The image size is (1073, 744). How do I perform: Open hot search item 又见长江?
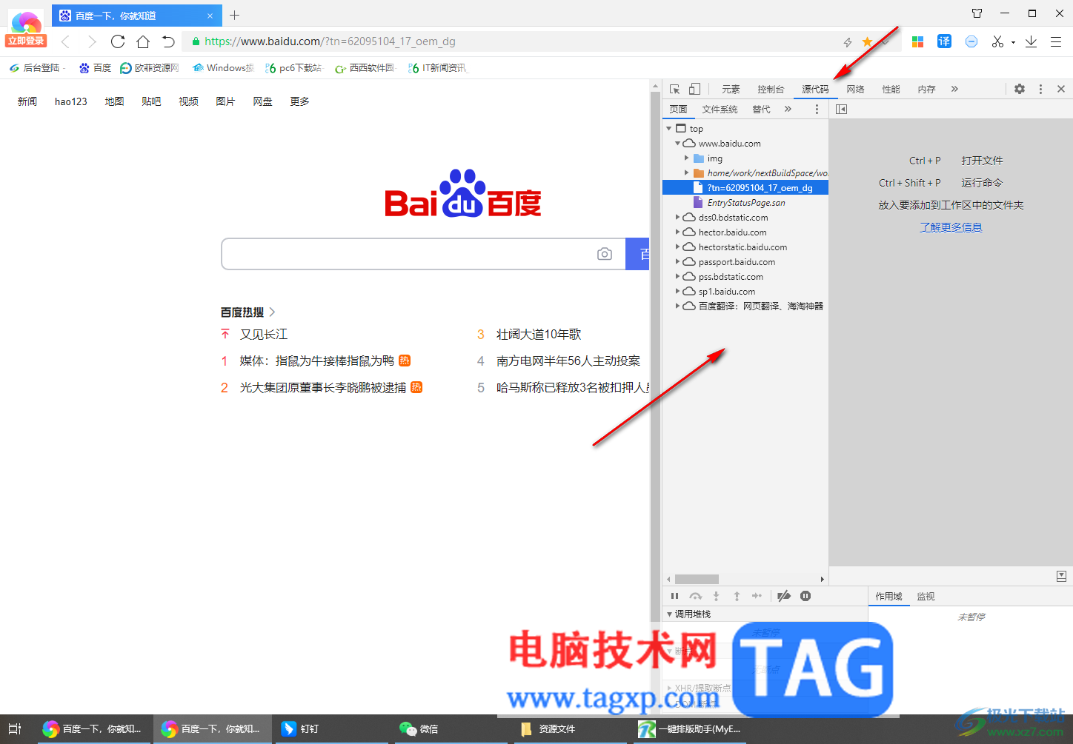264,335
